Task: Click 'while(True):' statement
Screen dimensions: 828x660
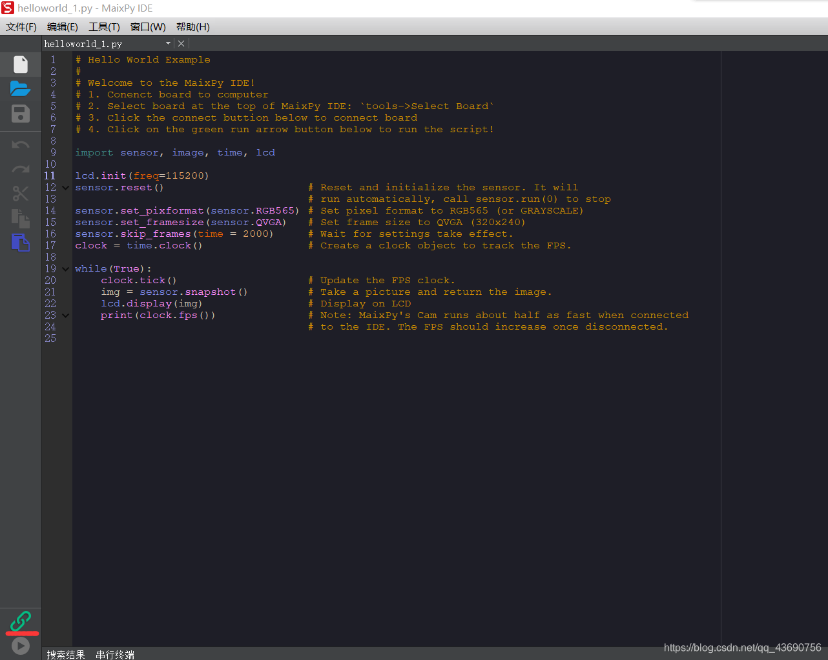Action: (113, 269)
